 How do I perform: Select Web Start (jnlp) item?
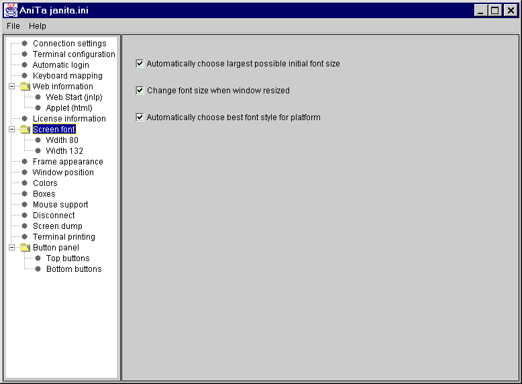click(x=74, y=97)
